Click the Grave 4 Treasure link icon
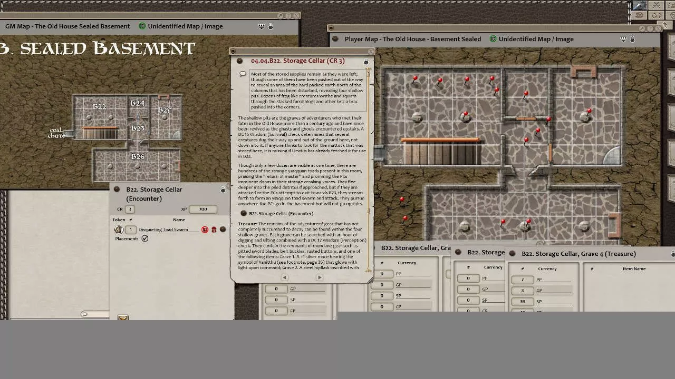675x379 pixels. click(513, 254)
